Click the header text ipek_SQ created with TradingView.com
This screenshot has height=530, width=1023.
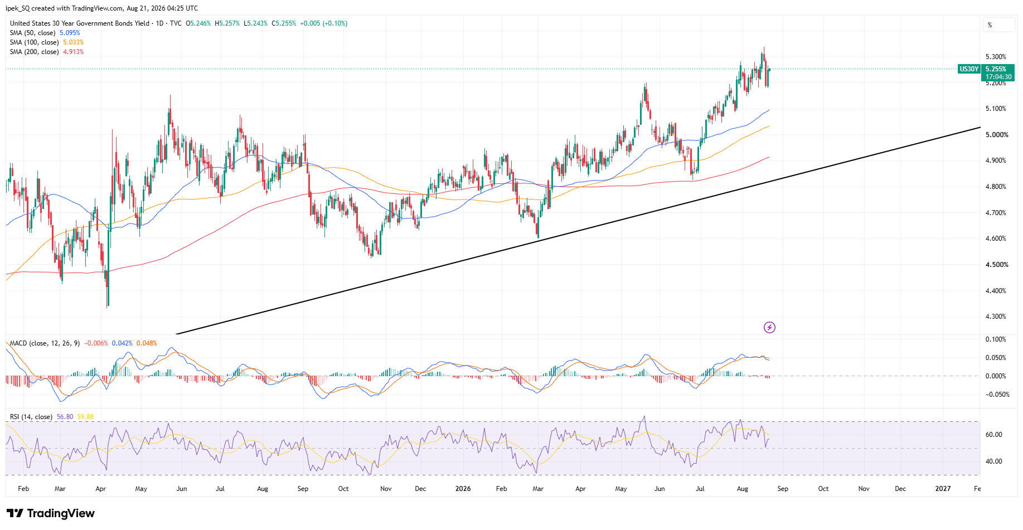point(63,8)
